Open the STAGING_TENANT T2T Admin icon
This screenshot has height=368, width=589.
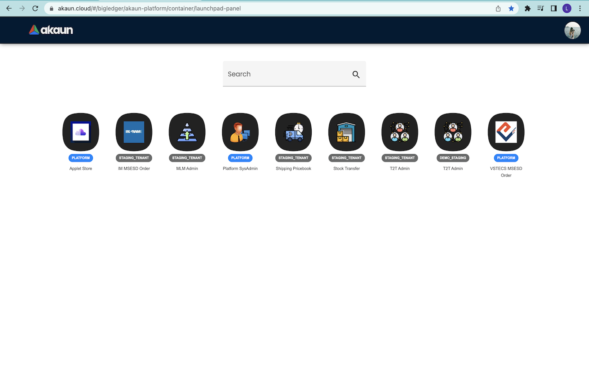pos(400,132)
